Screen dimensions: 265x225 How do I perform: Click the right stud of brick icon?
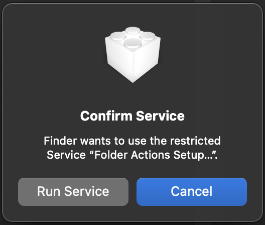coord(147,36)
